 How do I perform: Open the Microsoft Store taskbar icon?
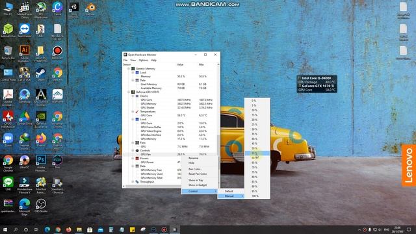pos(90,229)
